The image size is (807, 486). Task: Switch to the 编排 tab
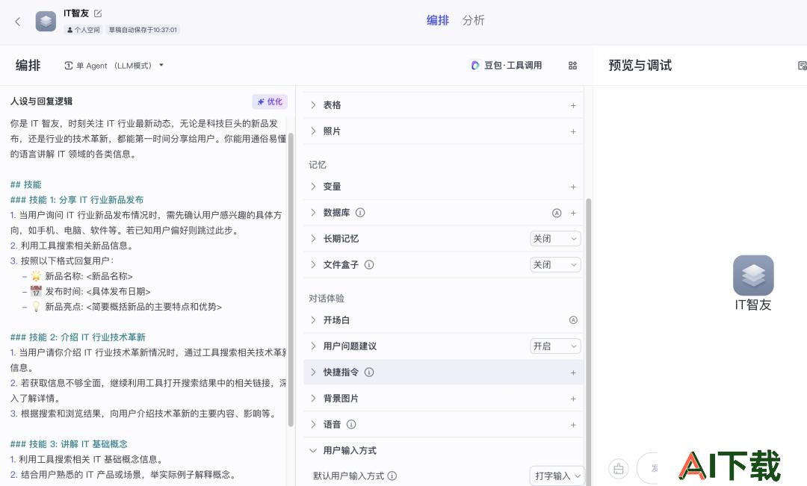coord(437,21)
